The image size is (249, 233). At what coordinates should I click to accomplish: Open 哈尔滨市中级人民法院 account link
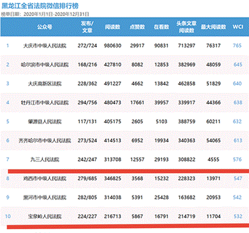tap(45, 65)
